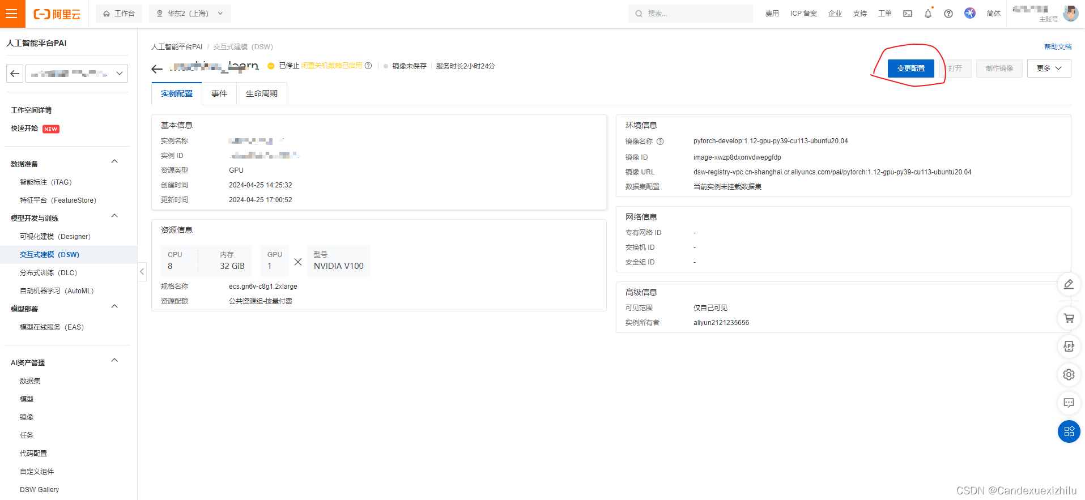Switch to the 生命周期 tab
1085x500 pixels.
(262, 94)
